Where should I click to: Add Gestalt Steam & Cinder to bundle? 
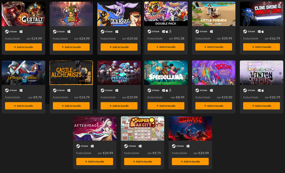(x=23, y=47)
